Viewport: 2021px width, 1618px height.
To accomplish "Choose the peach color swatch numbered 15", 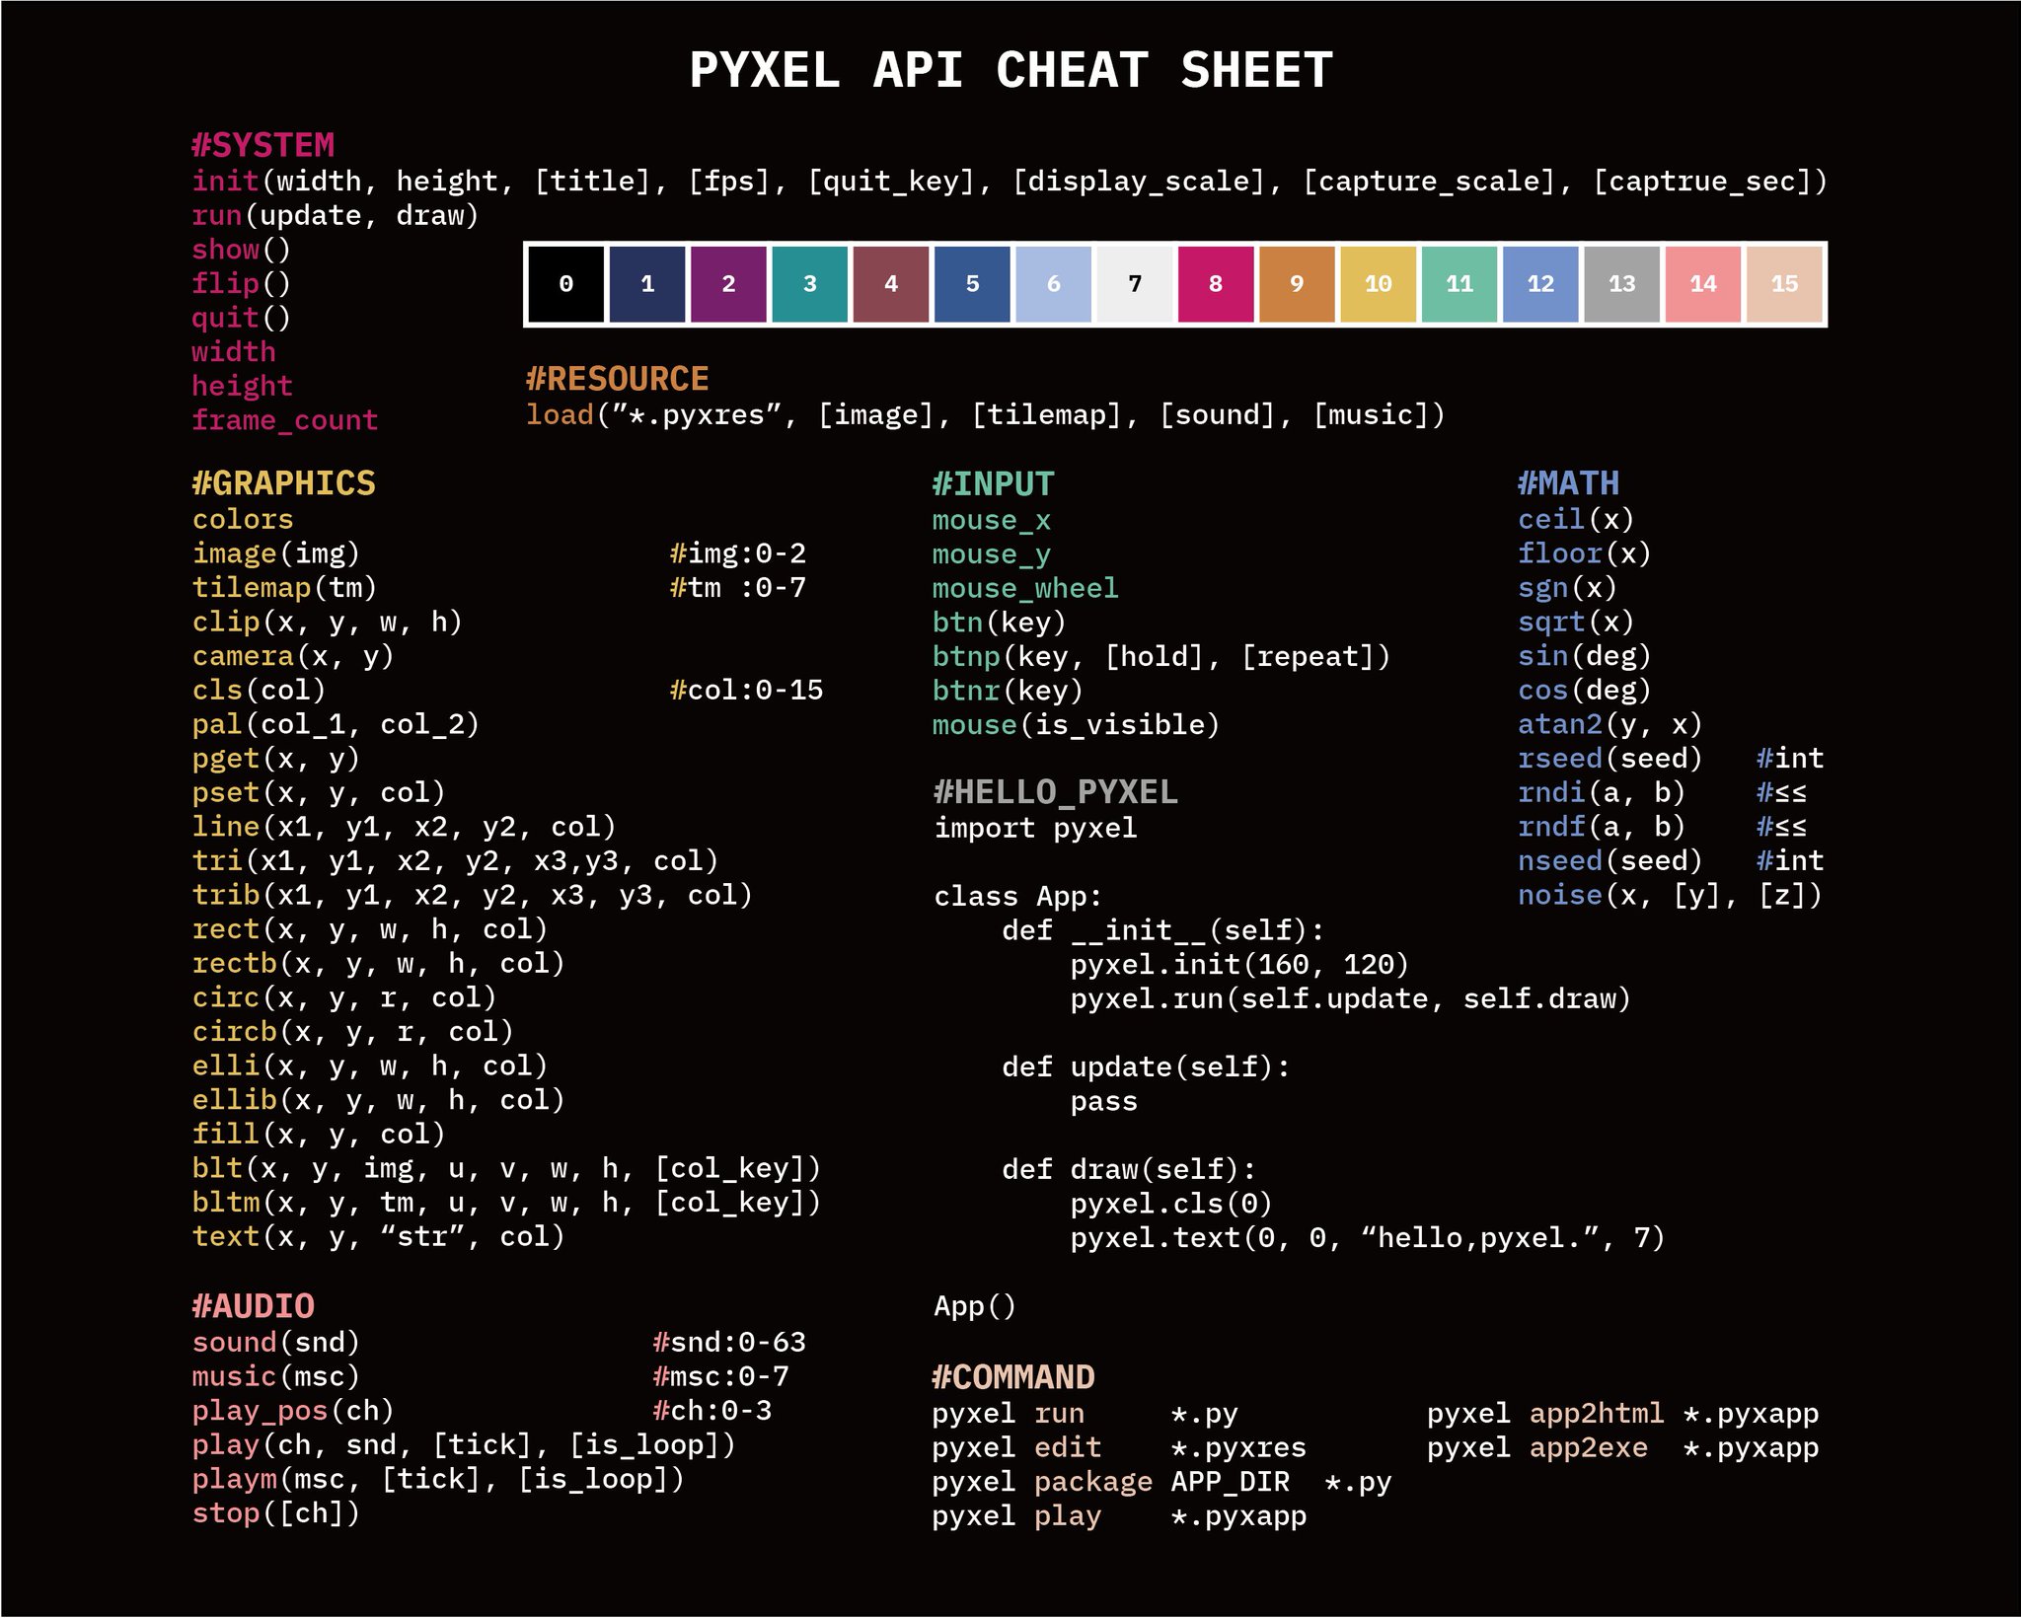I will (1784, 284).
